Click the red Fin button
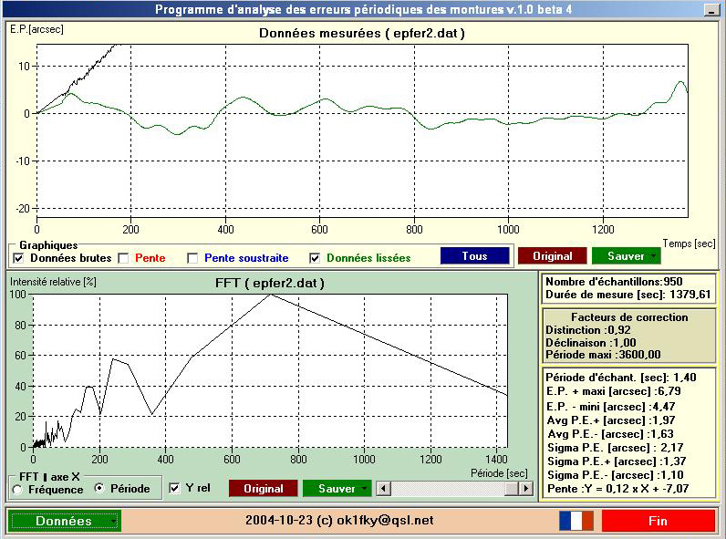The width and height of the screenshot is (726, 539). coord(658,521)
